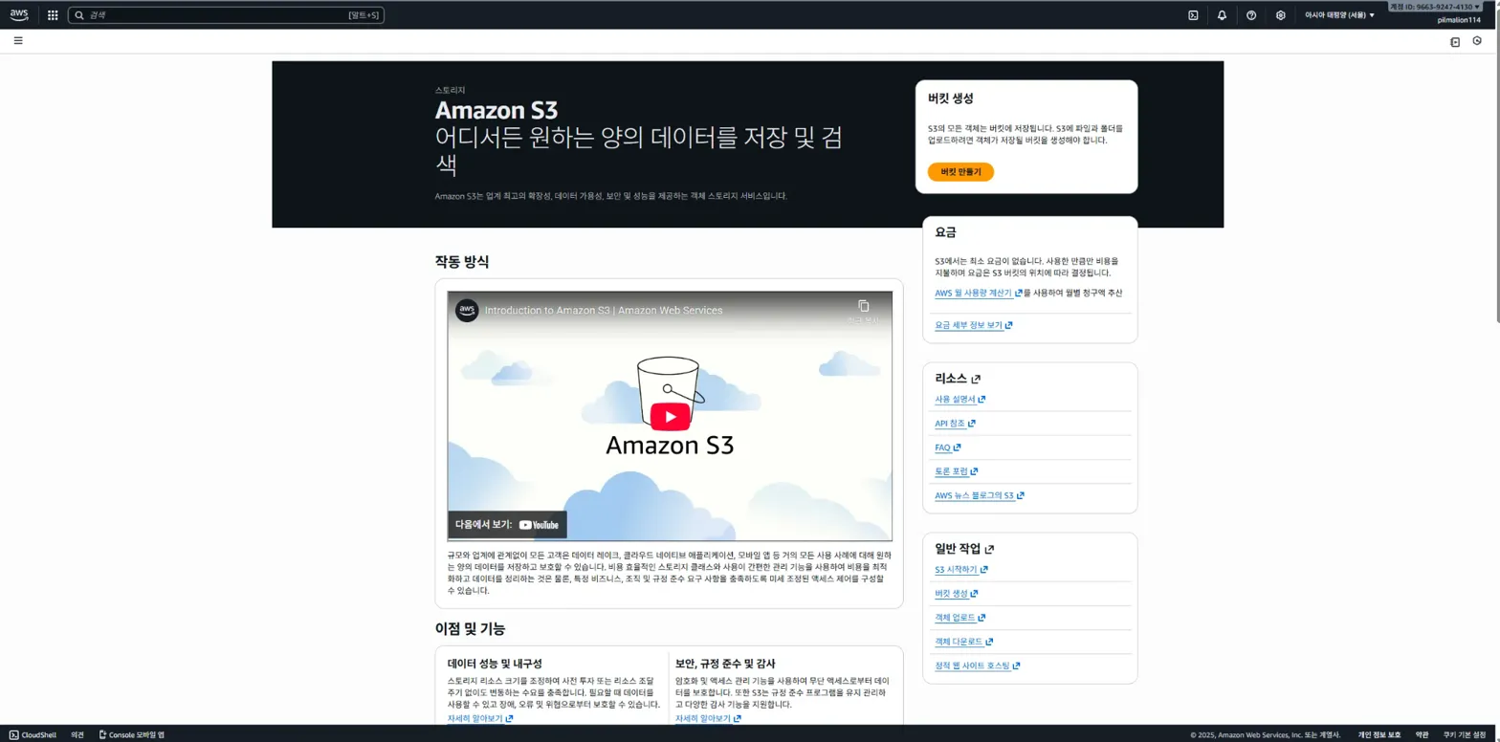The height and width of the screenshot is (742, 1500).
Task: Click the video title Introduction to Amazon S3
Action: pyautogui.click(x=604, y=311)
